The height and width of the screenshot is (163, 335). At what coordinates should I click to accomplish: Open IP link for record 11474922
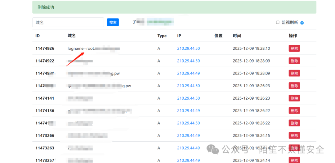tap(188, 61)
